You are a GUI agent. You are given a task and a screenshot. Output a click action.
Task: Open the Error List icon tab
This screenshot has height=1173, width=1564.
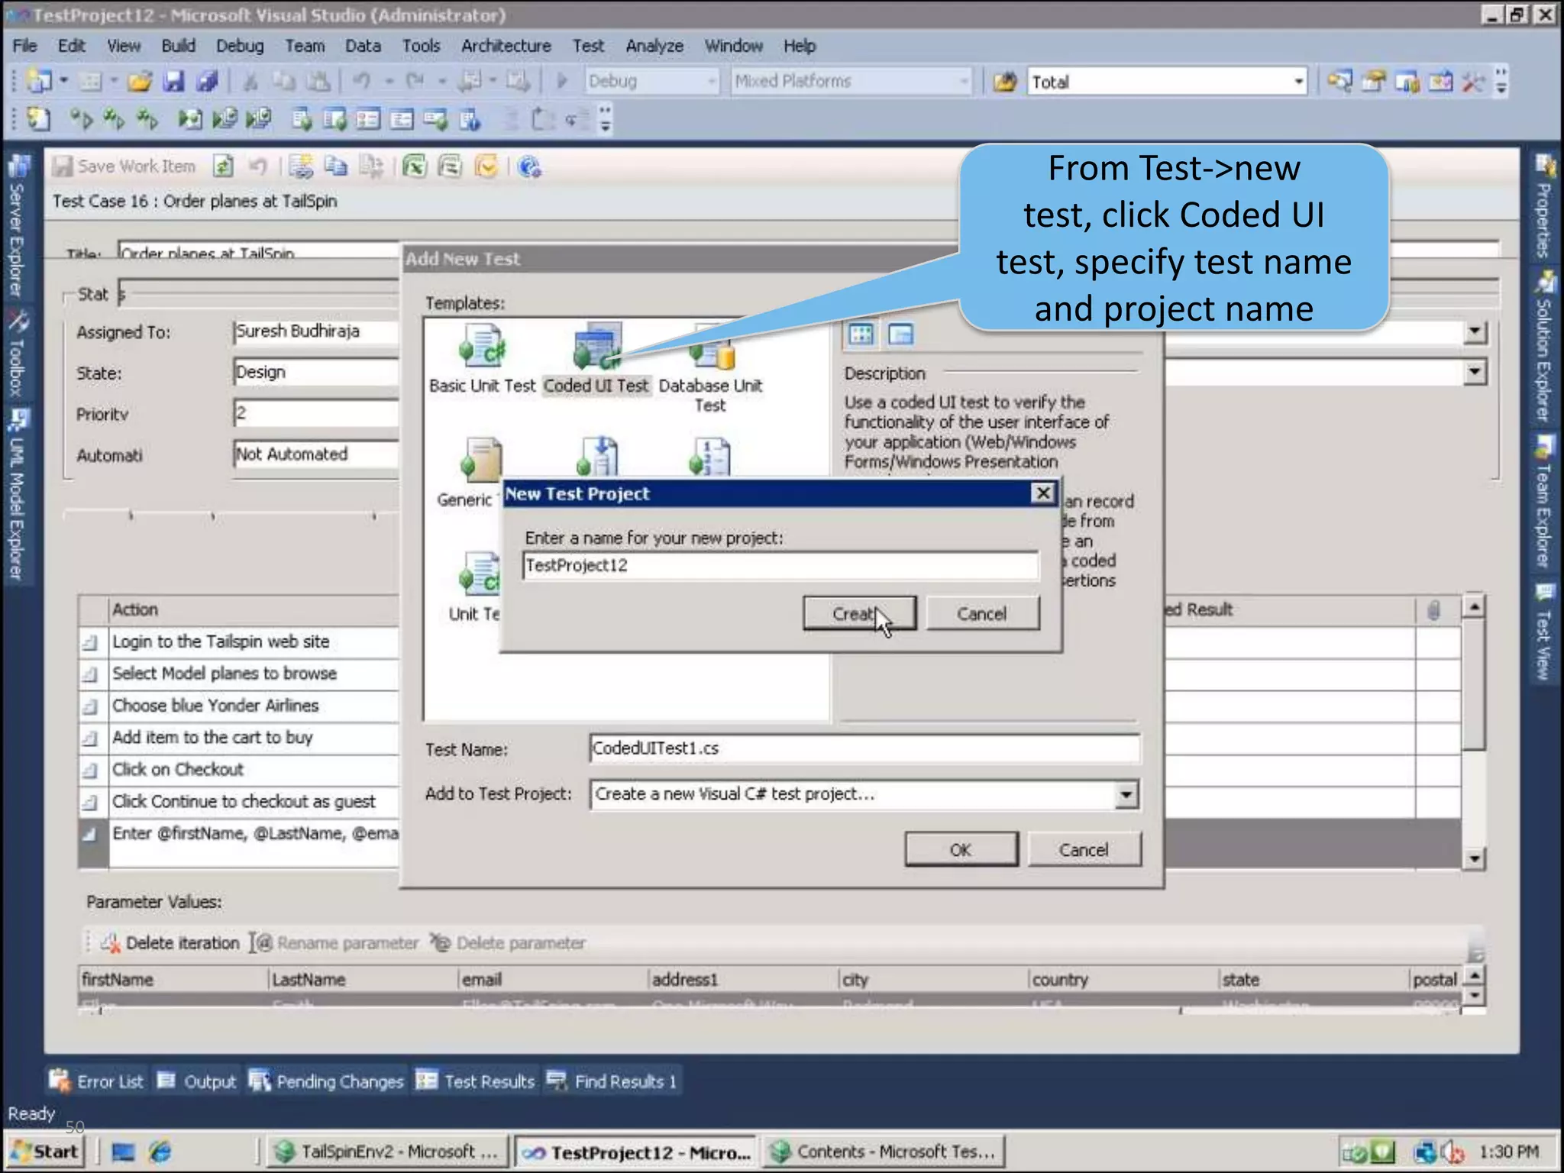coord(59,1081)
